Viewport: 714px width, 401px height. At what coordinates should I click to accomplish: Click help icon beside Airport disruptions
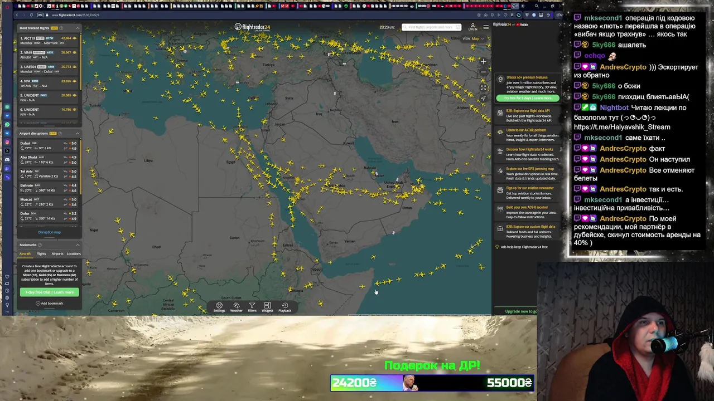pos(61,134)
